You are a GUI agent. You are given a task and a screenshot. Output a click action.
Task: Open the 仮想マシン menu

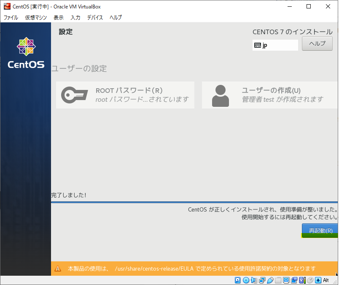tap(35, 18)
